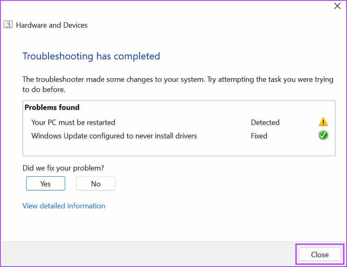This screenshot has height=267, width=347.
Task: Click the Hardware and Devices troubleshooter icon
Action: (8, 24)
